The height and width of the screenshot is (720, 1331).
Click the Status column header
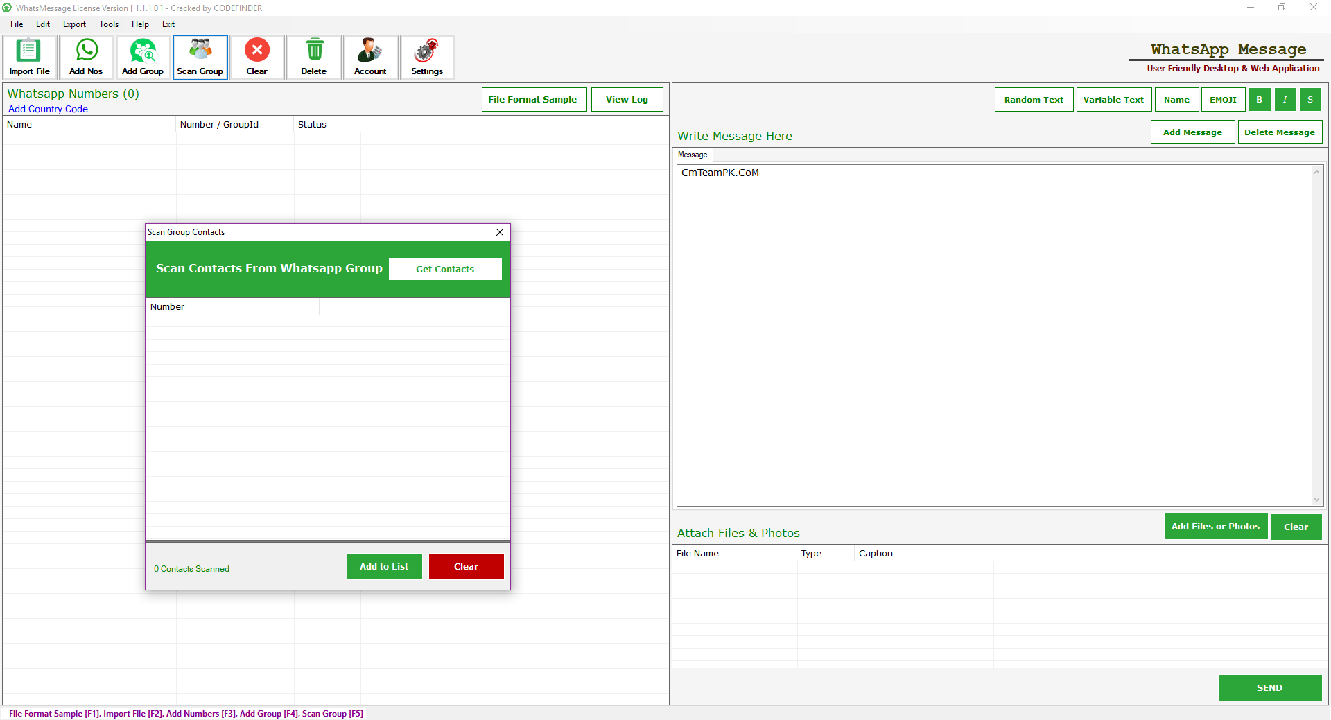coord(327,125)
